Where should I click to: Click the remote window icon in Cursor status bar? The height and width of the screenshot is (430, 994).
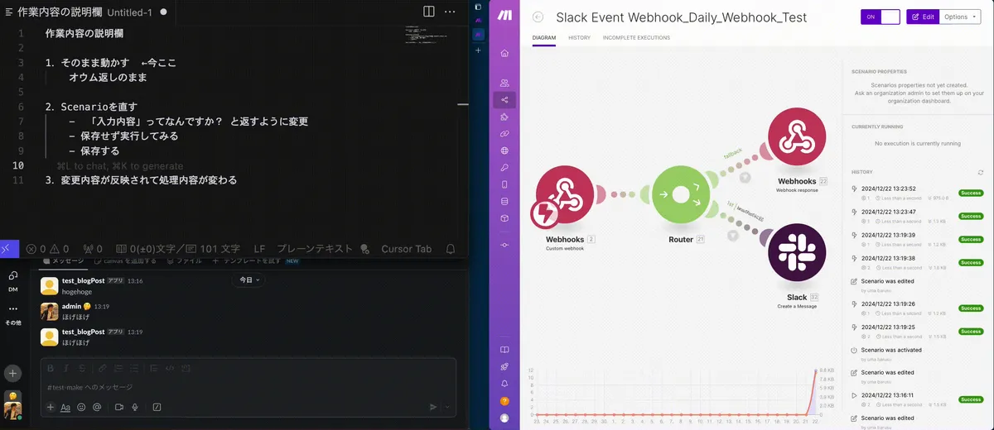[x=6, y=248]
